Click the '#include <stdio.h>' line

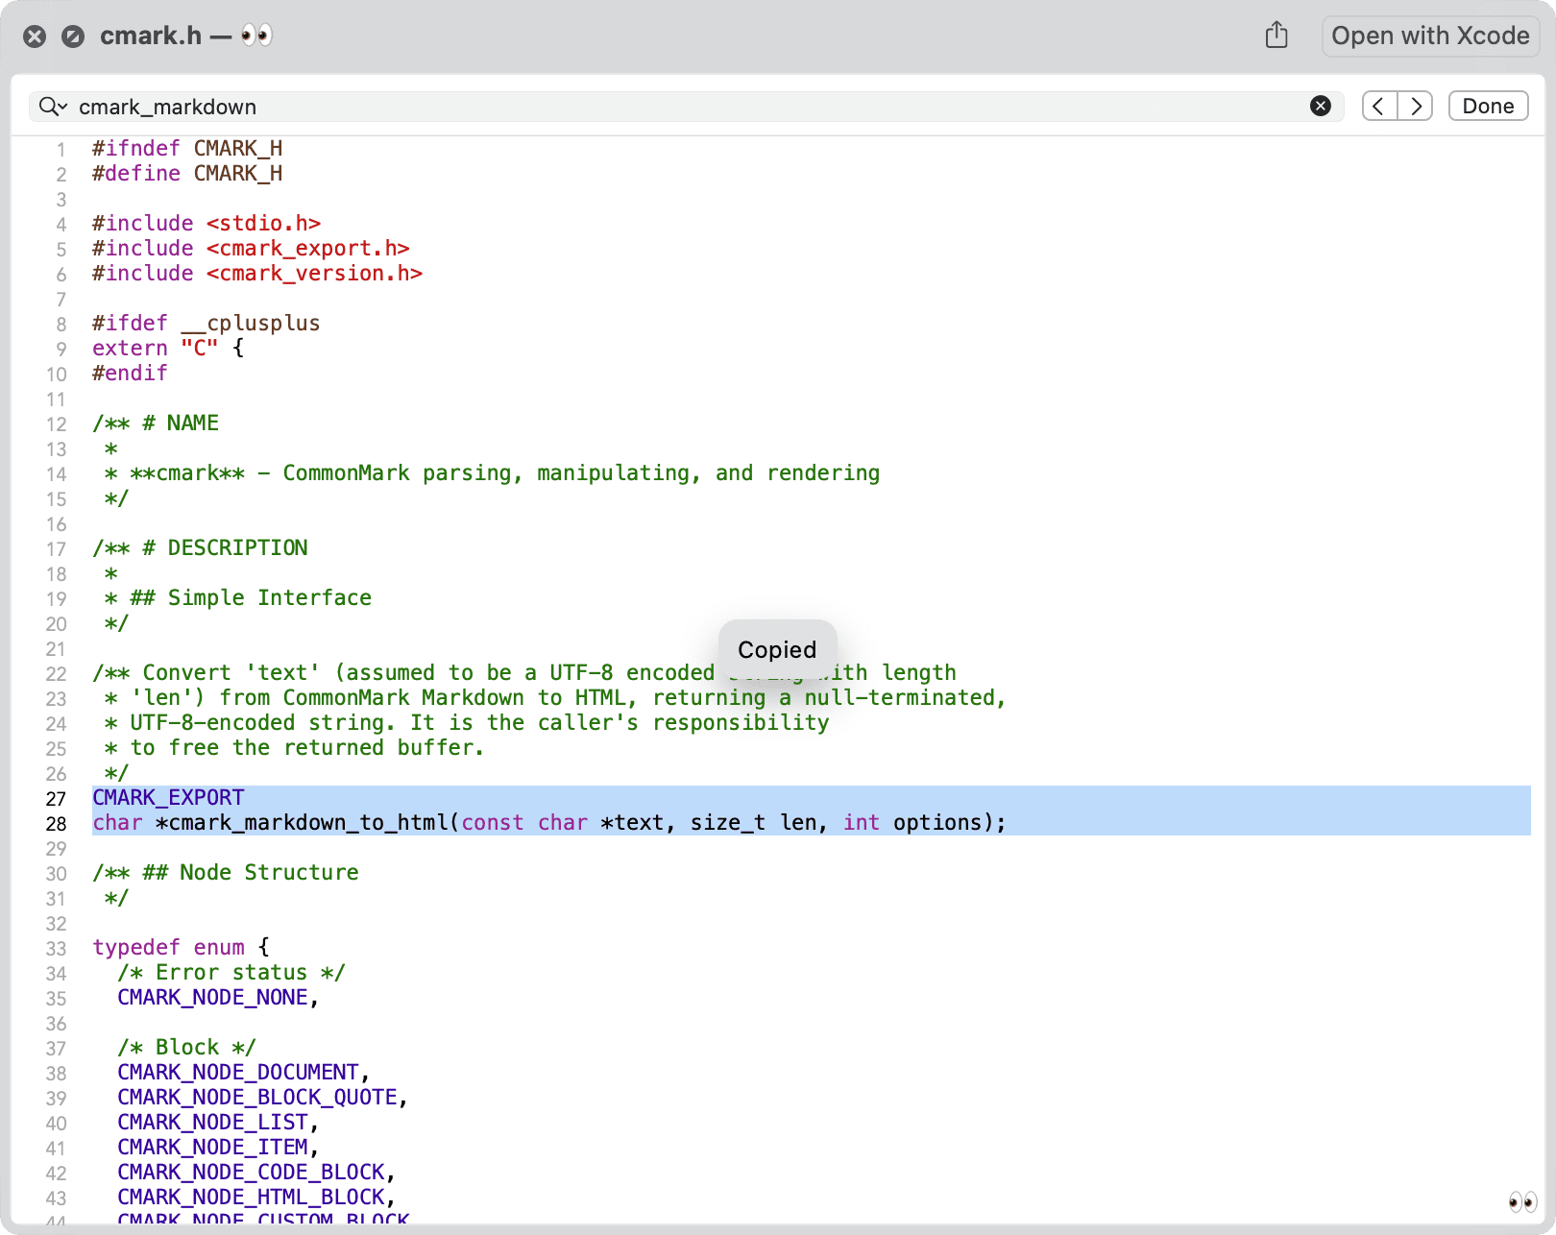[x=207, y=224]
